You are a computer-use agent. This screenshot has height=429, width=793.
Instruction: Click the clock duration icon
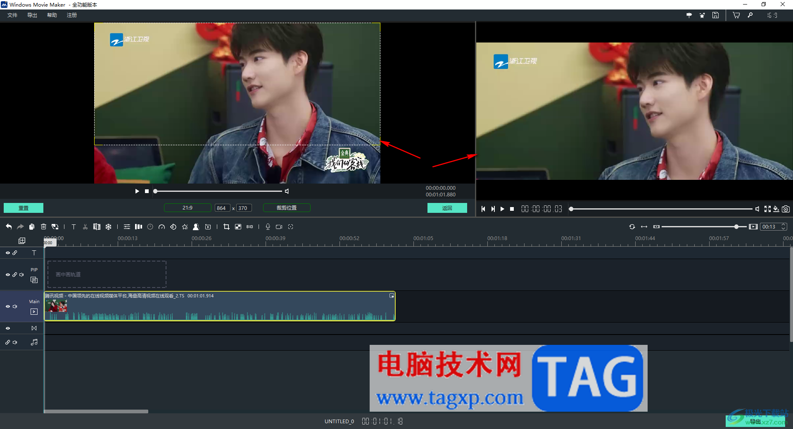150,227
